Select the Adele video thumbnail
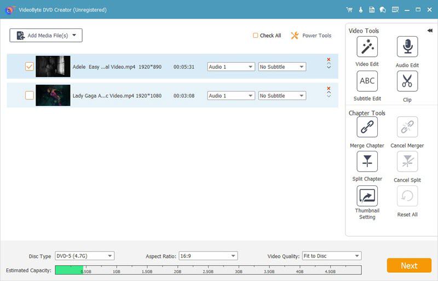This screenshot has width=438, height=281. pyautogui.click(x=53, y=66)
